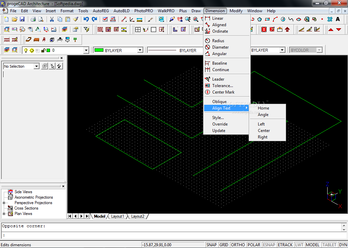Screen dimensions: 348x248
Task: Select Side Views in the tree
Action: pos(23,192)
